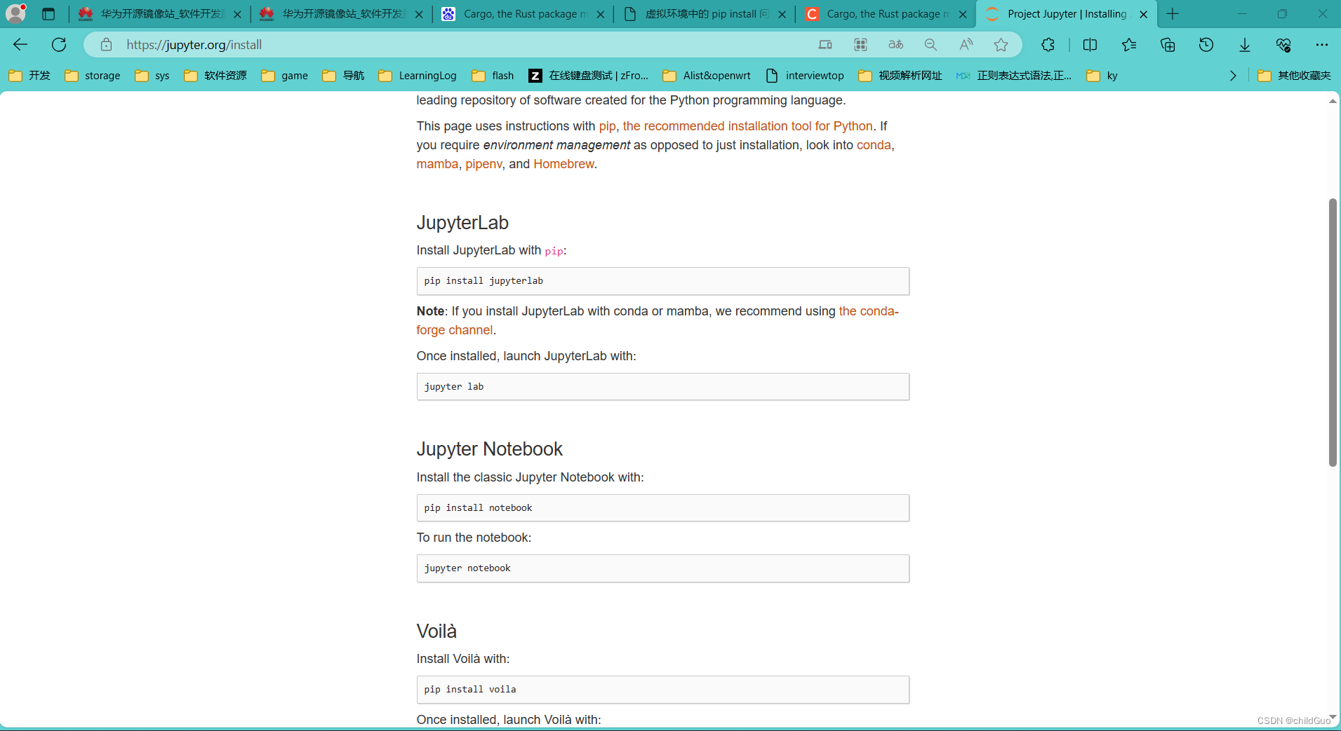Open the Tab actions menu

(48, 13)
